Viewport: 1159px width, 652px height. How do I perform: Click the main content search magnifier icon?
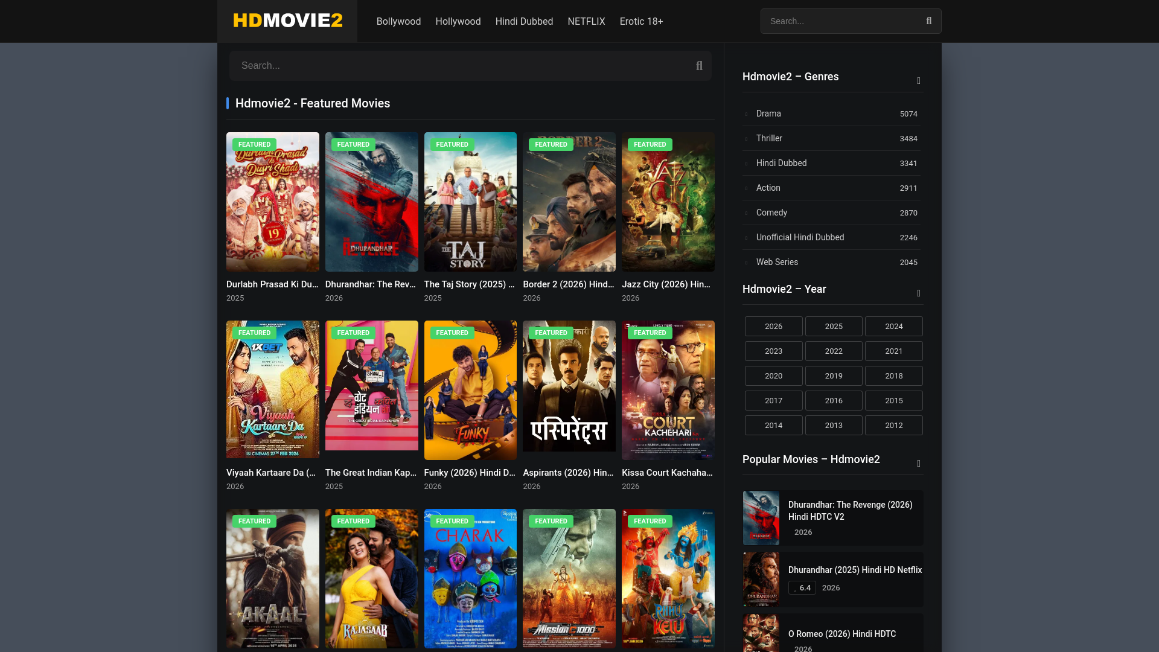[x=699, y=66]
